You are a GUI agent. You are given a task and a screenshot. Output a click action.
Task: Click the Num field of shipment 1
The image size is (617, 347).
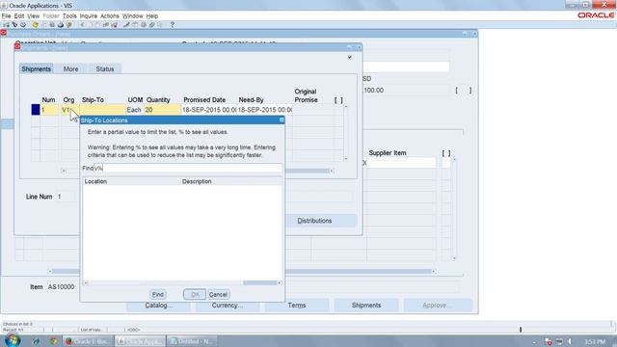50,110
